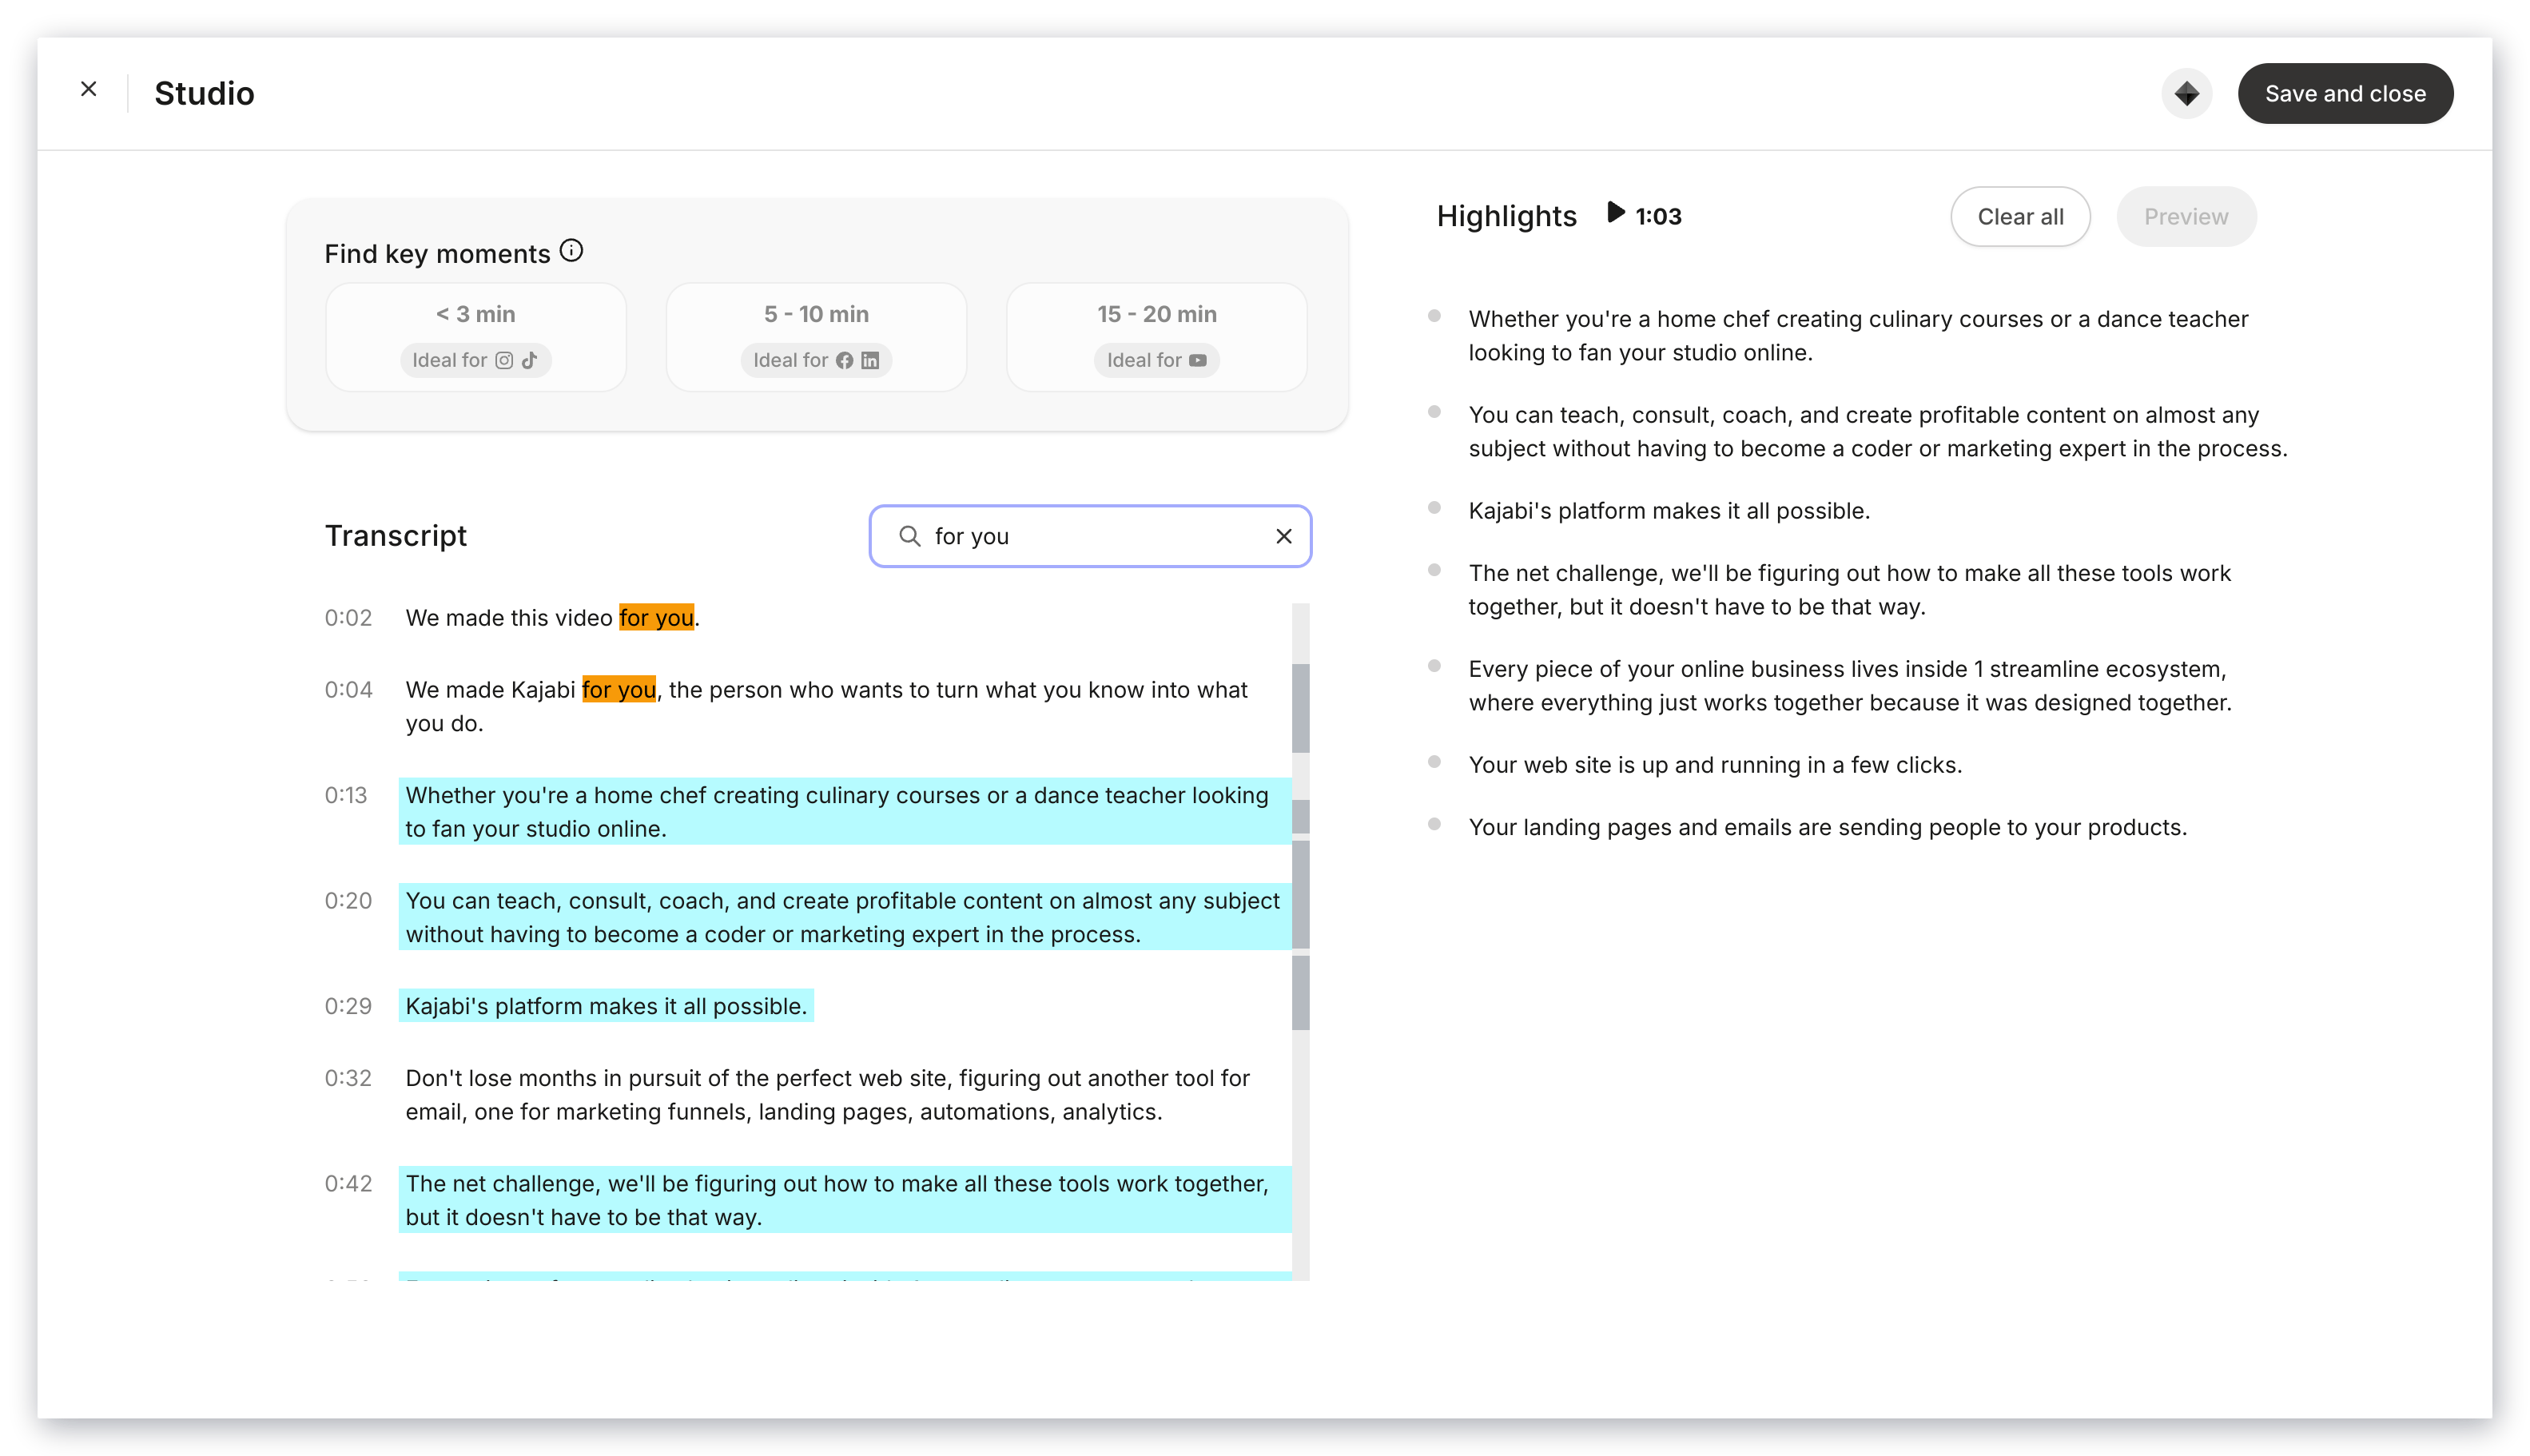Open the Find key moments info icon
The height and width of the screenshot is (1456, 2530).
click(571, 251)
